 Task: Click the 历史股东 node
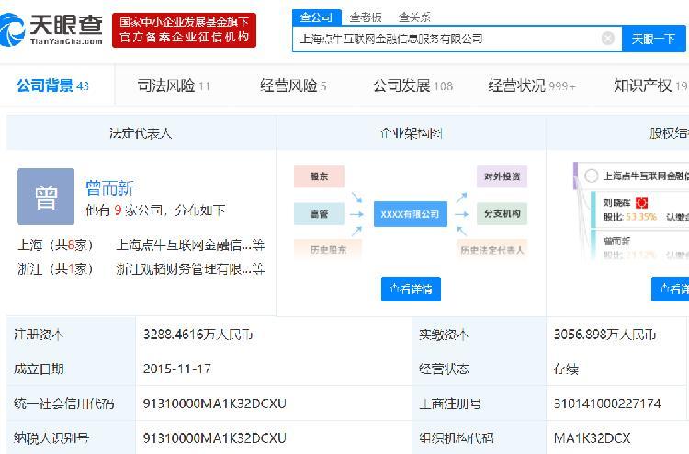(x=328, y=250)
